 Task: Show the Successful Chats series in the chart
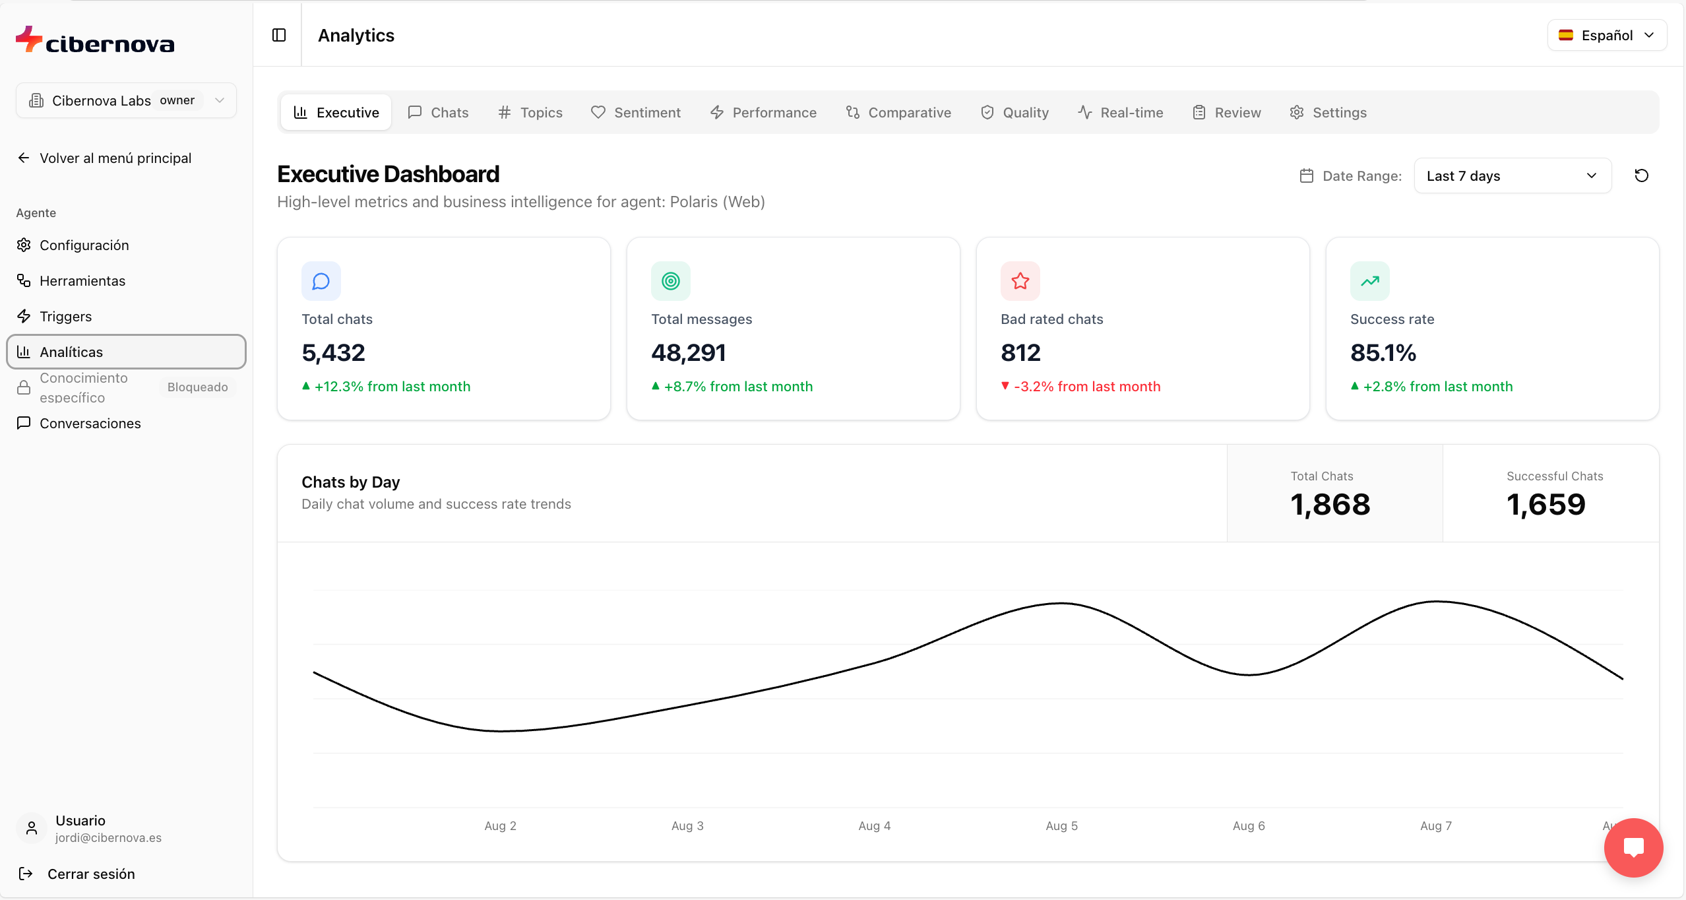[1550, 494]
